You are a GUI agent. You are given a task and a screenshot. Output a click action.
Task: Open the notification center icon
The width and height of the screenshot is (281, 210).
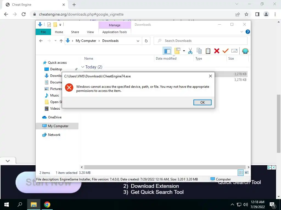[x=272, y=205]
